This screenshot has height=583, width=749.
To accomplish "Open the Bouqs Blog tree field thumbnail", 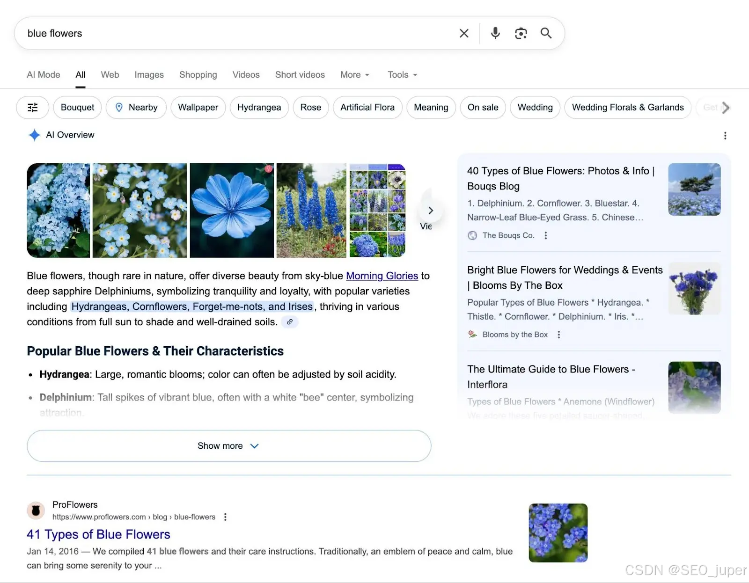I will pyautogui.click(x=694, y=189).
